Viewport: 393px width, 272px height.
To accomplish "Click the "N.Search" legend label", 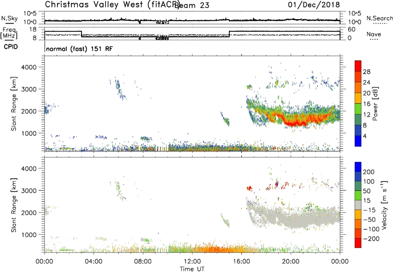I will pyautogui.click(x=379, y=18).
